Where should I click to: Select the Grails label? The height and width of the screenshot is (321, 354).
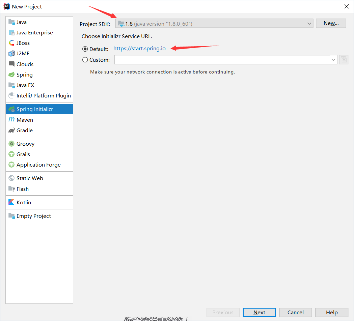pos(23,154)
